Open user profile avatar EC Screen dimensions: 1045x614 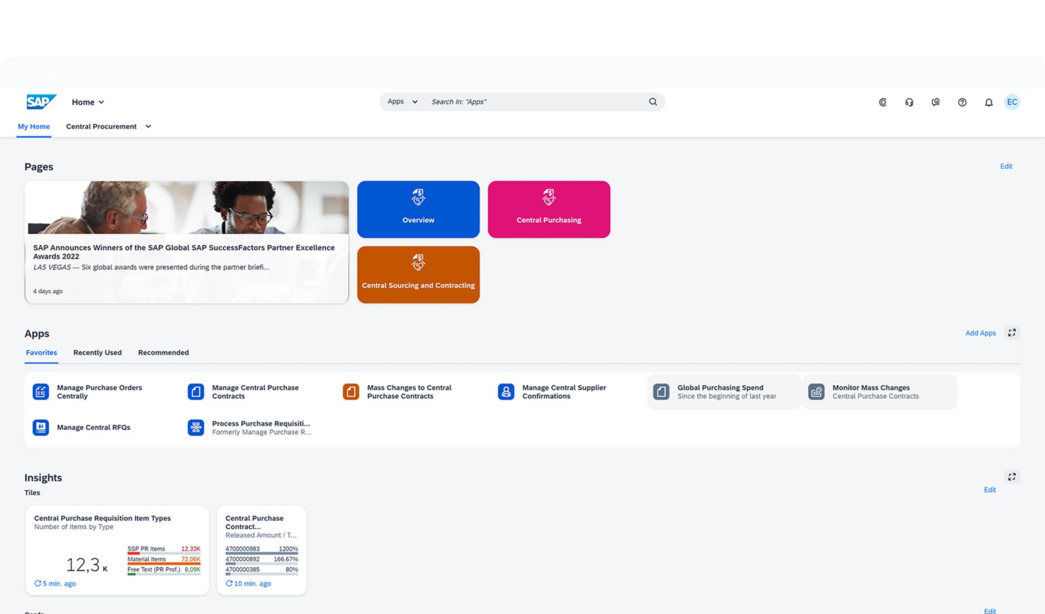click(1012, 102)
